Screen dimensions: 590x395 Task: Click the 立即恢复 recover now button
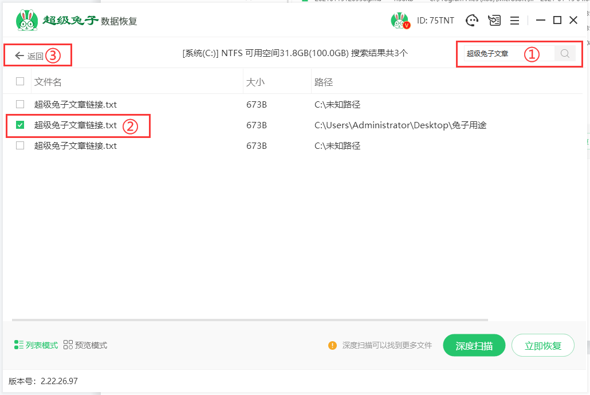tap(542, 346)
